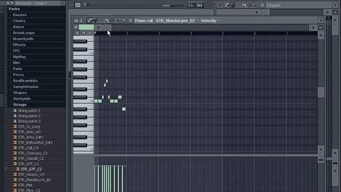Image resolution: width=341 pixels, height=192 pixels.
Task: Click the orange playback start marker
Action: 95,33
